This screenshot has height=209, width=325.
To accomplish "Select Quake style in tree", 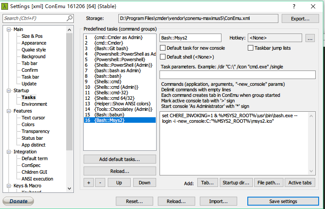I will [34, 50].
